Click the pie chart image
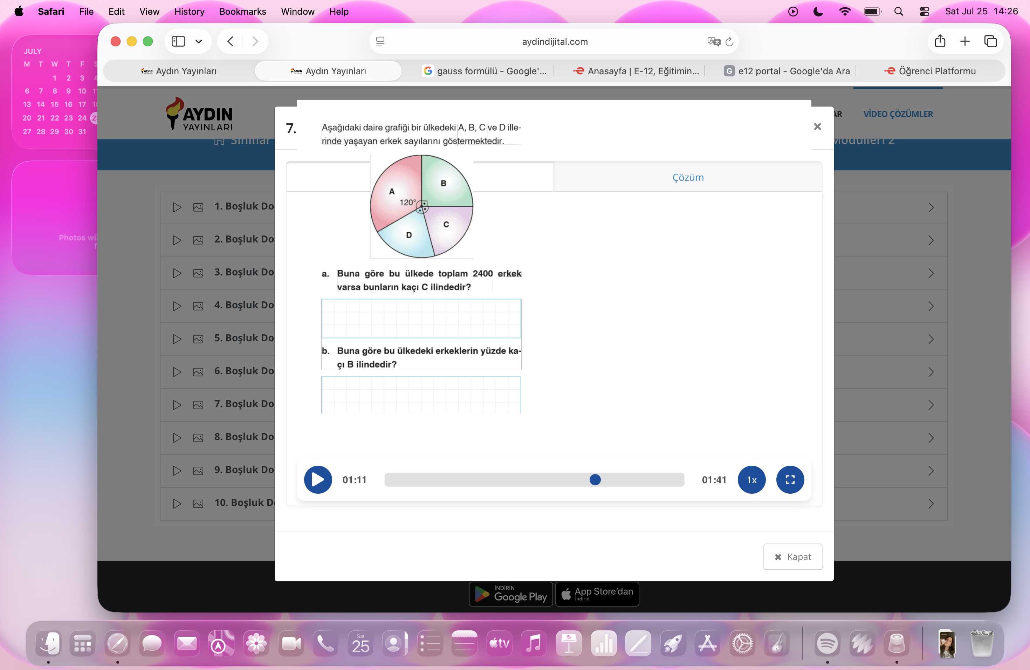The height and width of the screenshot is (670, 1030). pos(421,206)
